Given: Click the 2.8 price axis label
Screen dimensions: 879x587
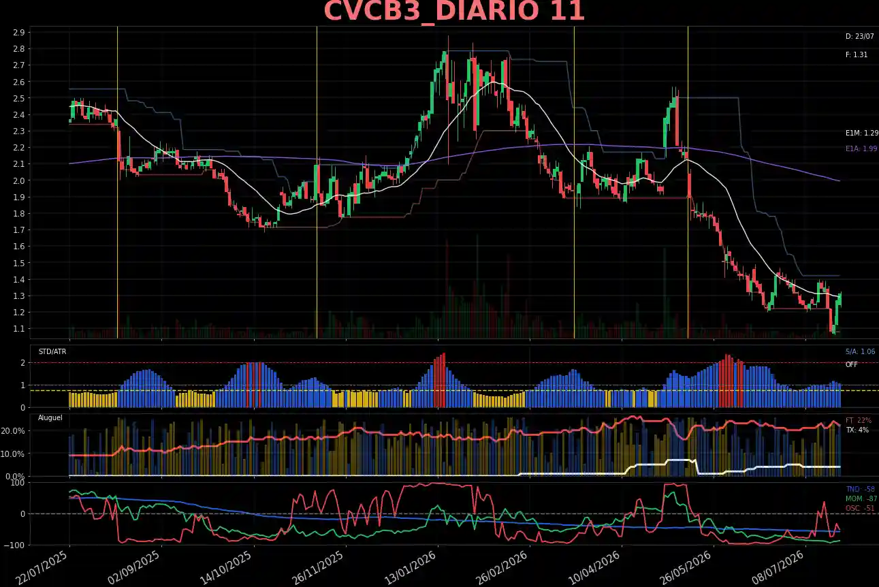Looking at the screenshot, I should click(19, 49).
